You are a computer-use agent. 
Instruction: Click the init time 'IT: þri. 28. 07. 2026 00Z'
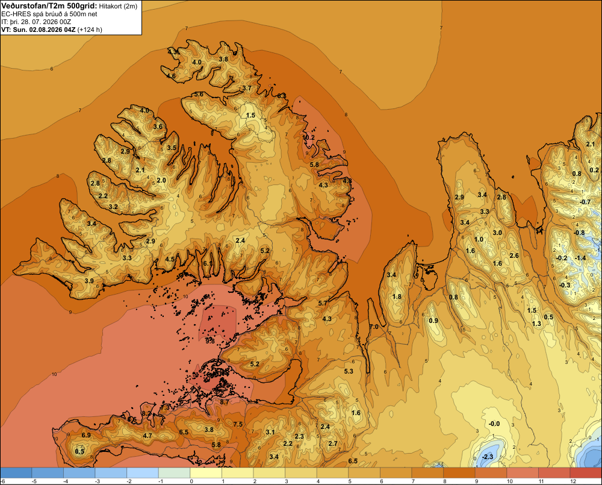pyautogui.click(x=36, y=22)
